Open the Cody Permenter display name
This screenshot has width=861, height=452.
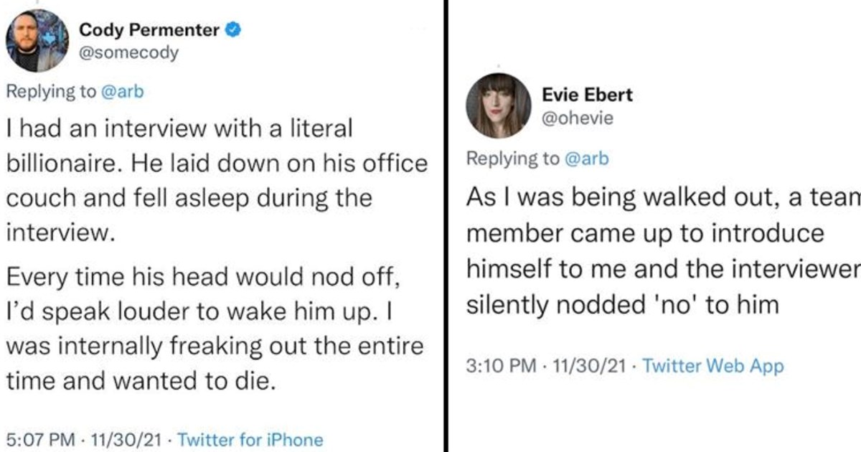[x=149, y=30]
